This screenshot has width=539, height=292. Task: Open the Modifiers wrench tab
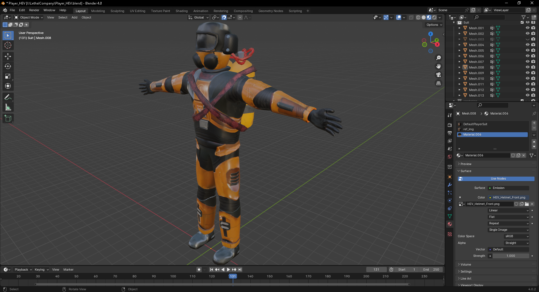point(450,185)
